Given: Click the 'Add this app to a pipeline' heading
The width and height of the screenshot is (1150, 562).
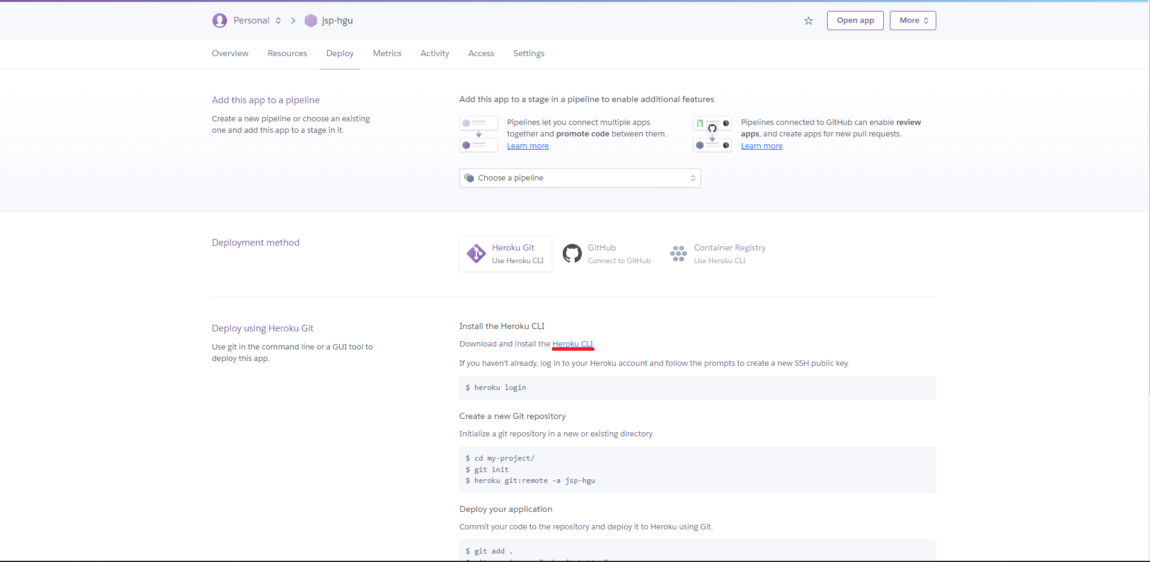Looking at the screenshot, I should pos(266,100).
